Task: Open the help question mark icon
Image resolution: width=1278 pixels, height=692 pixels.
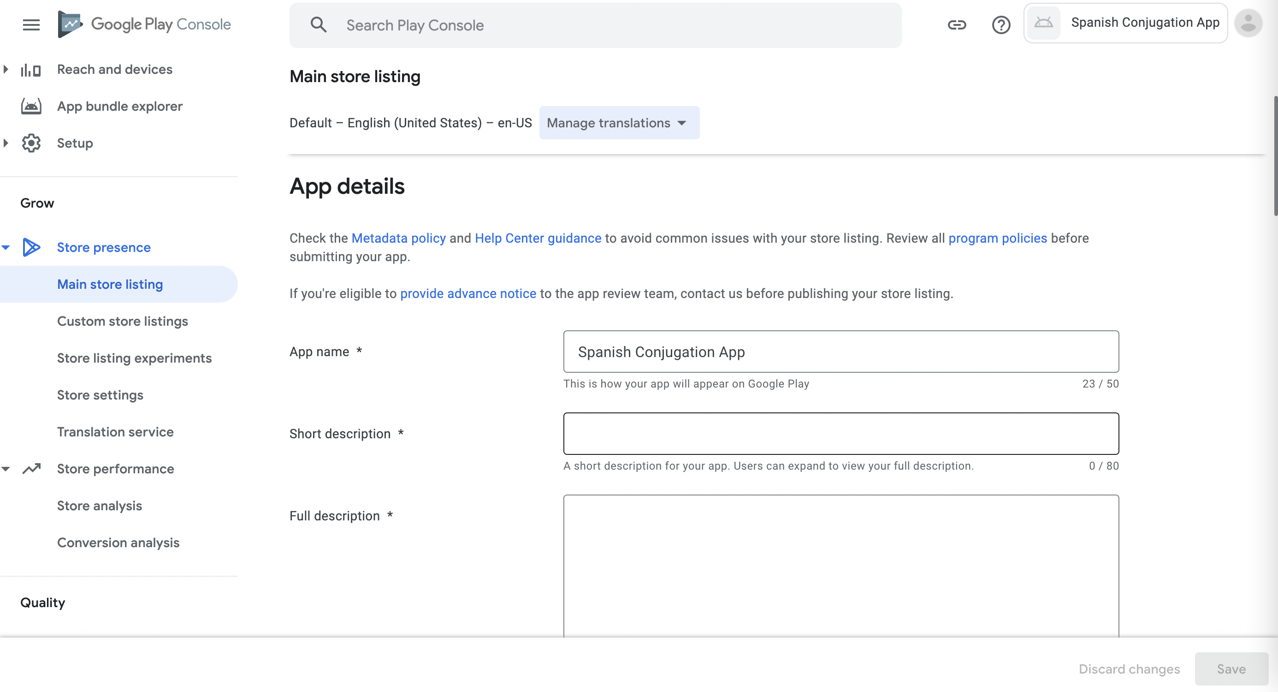Action: coord(1001,25)
